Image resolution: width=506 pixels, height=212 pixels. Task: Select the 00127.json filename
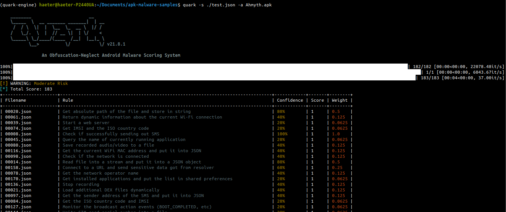pyautogui.click(x=18, y=207)
